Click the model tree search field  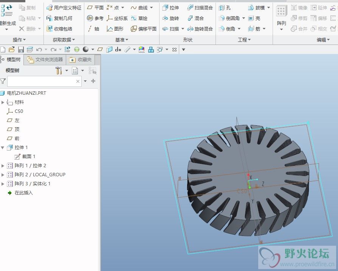pyautogui.click(x=44, y=81)
